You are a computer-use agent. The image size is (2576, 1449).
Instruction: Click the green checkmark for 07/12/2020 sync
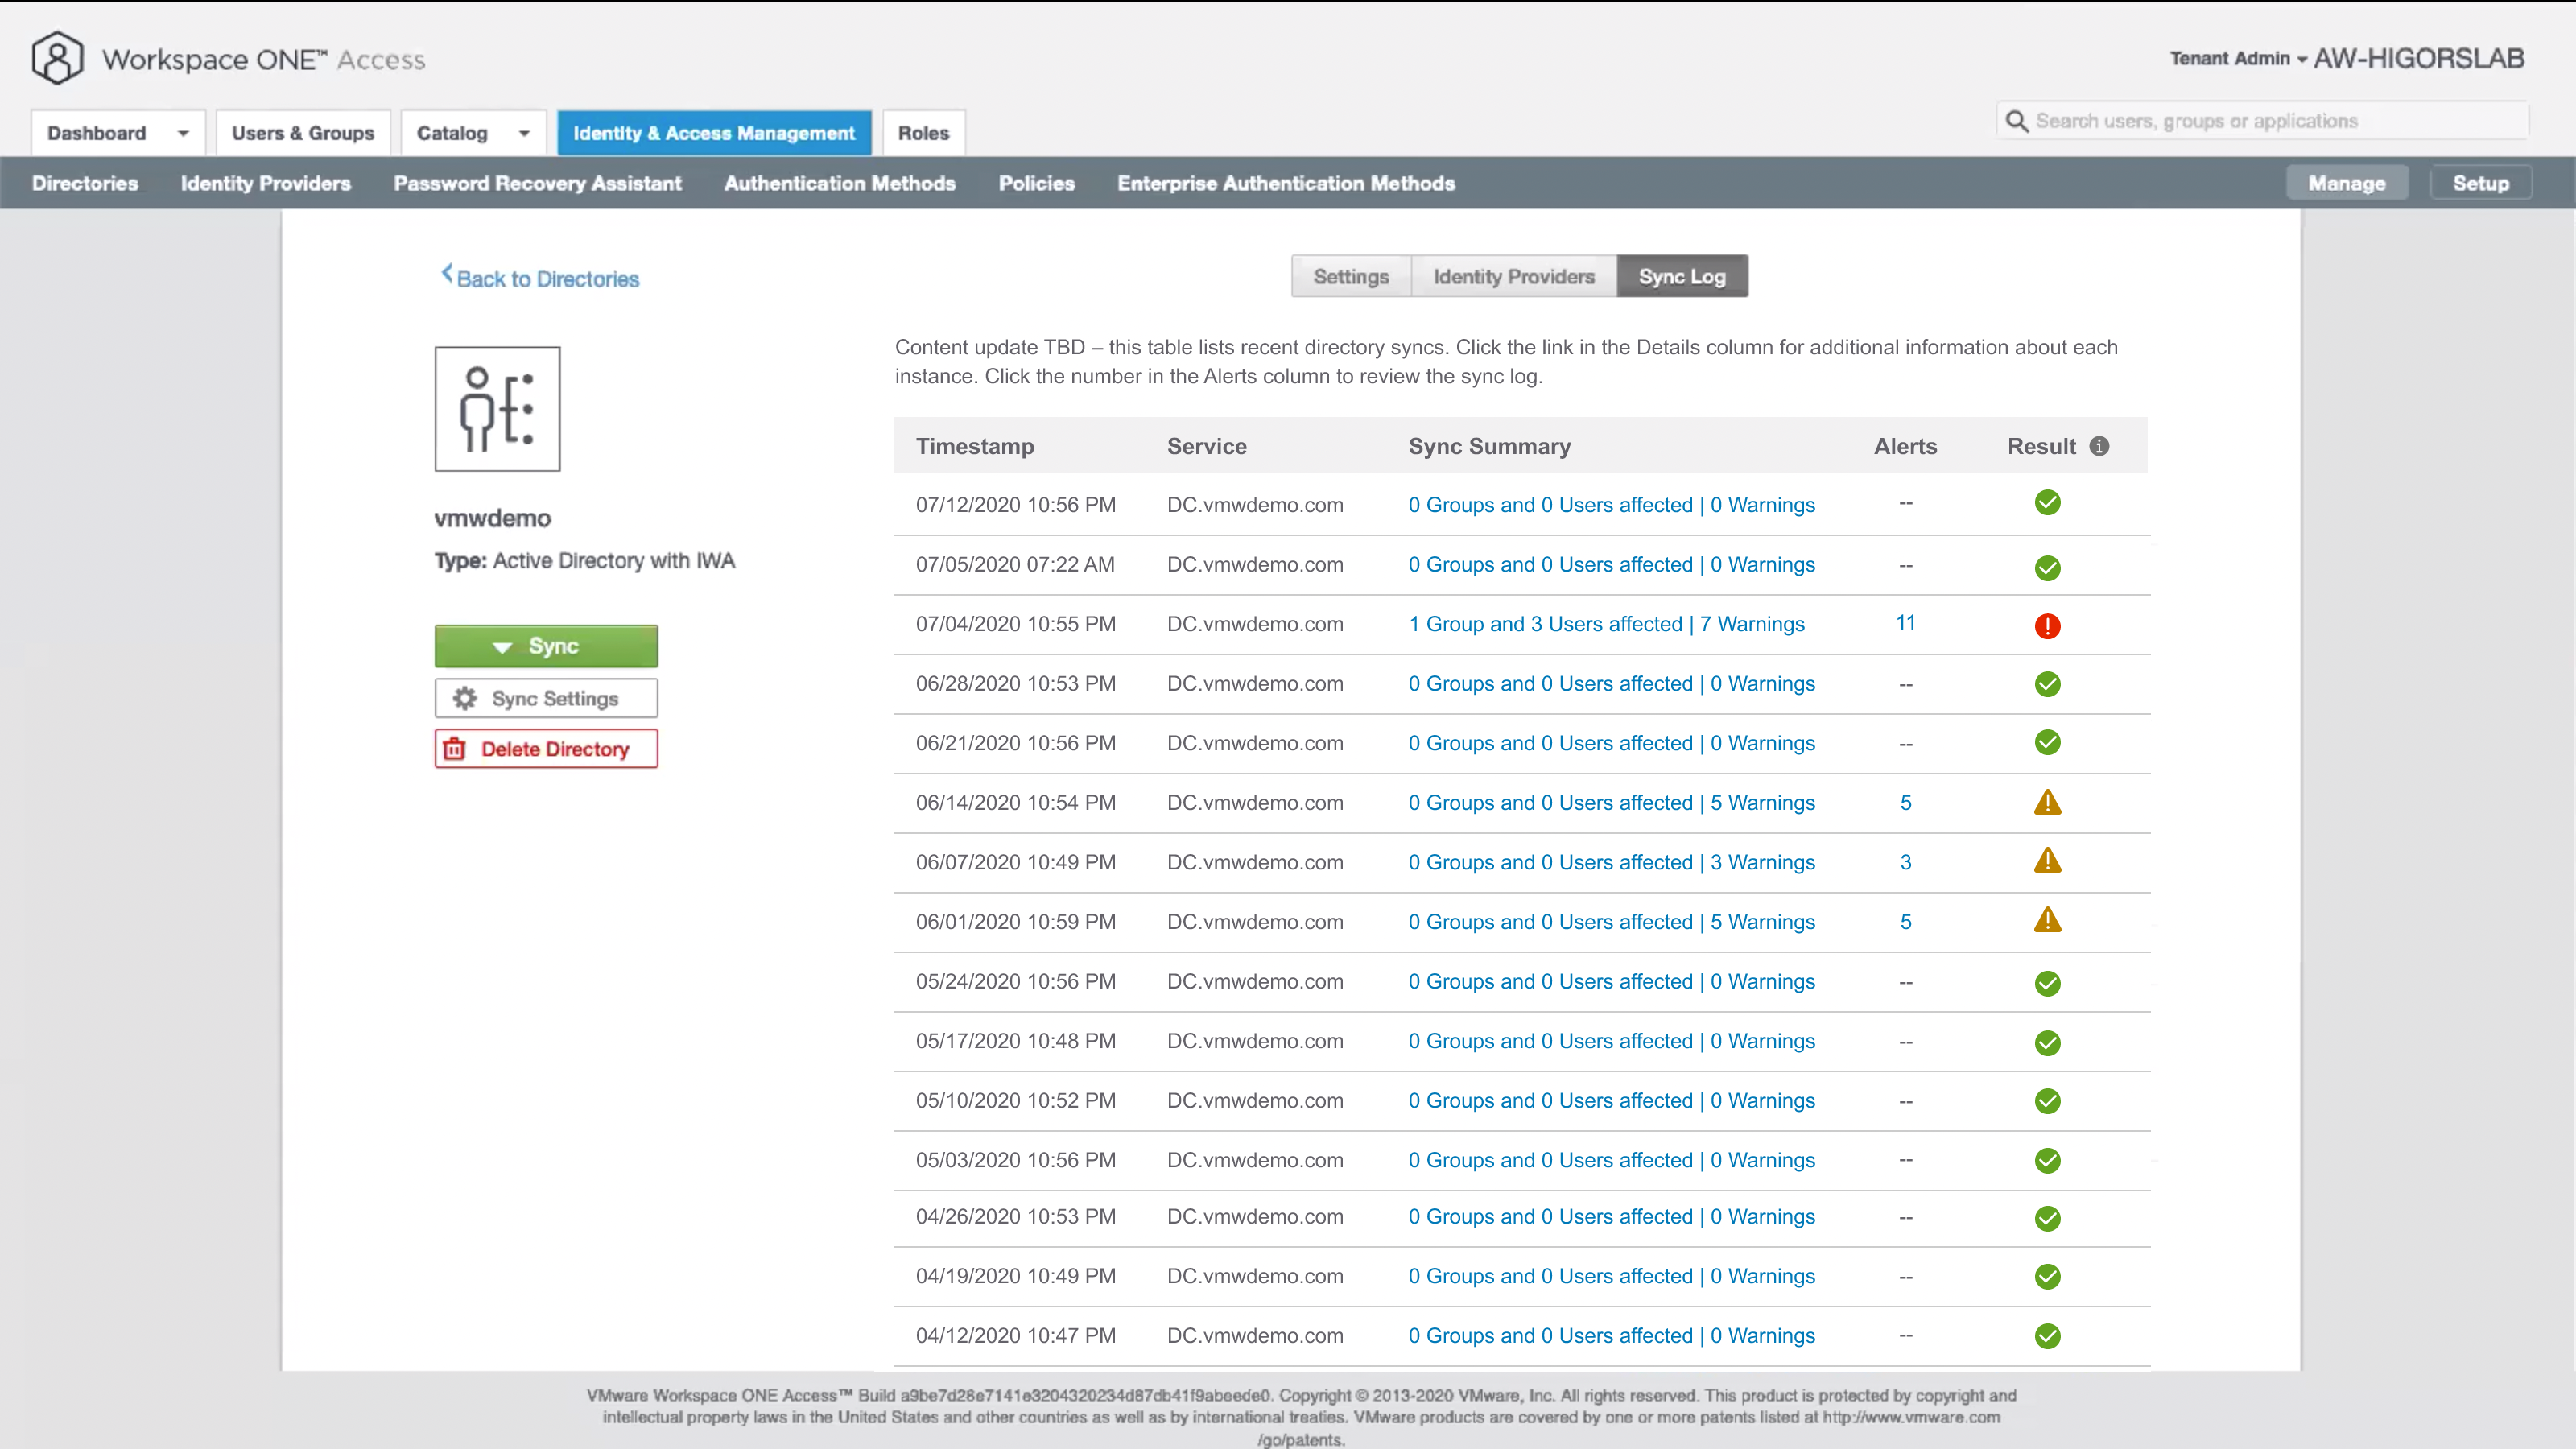(x=2047, y=503)
